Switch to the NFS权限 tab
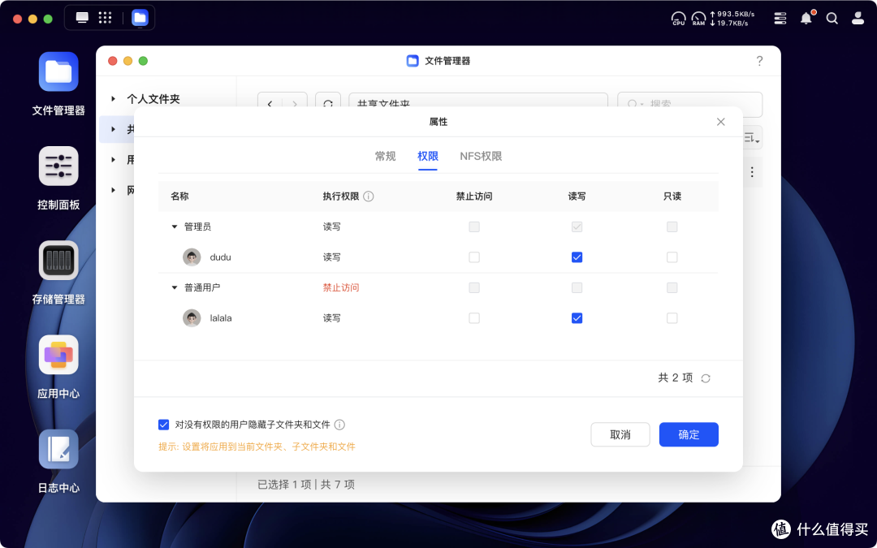 pyautogui.click(x=481, y=157)
